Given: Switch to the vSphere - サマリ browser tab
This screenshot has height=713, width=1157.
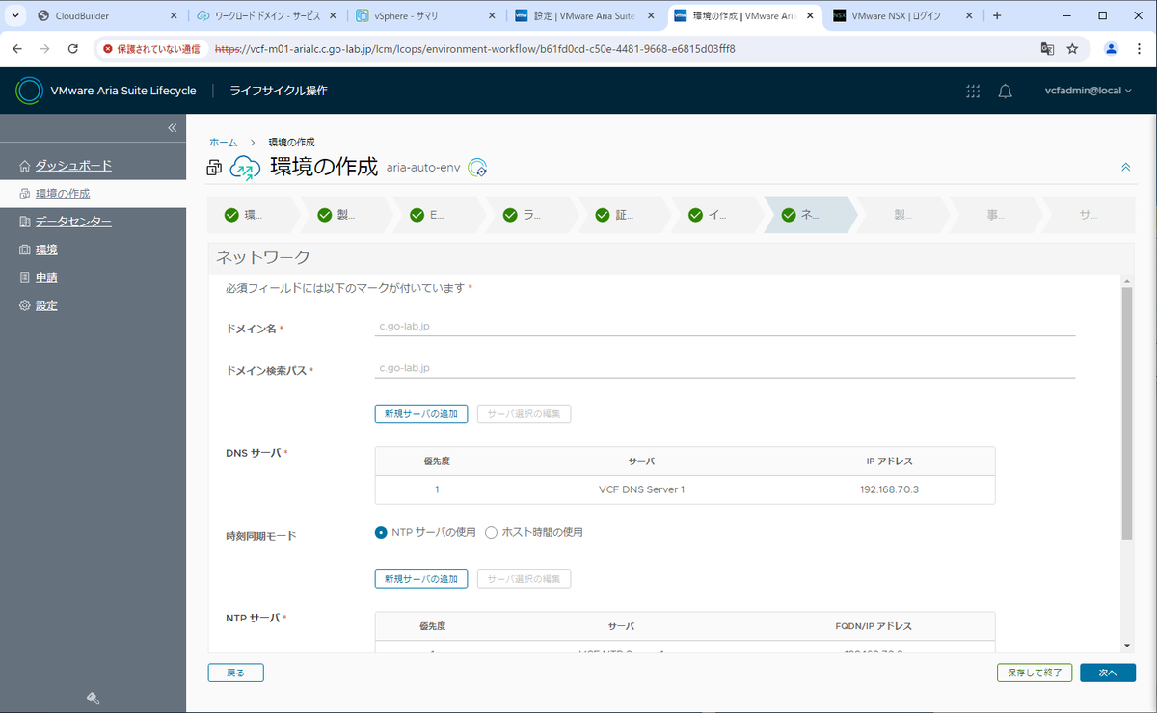Looking at the screenshot, I should click(425, 15).
